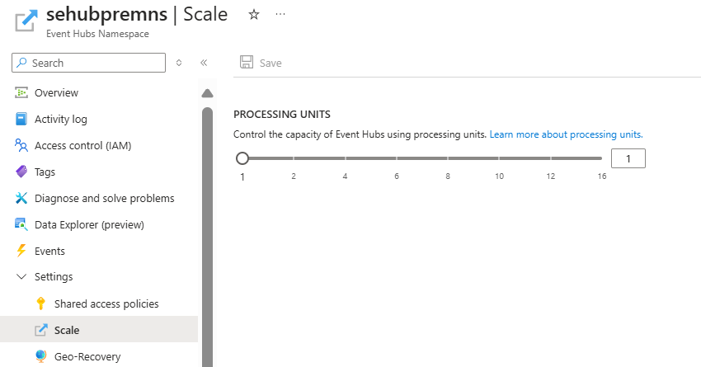The image size is (701, 367).
Task: Open Geo-Recovery from the sidebar
Action: click(x=87, y=356)
